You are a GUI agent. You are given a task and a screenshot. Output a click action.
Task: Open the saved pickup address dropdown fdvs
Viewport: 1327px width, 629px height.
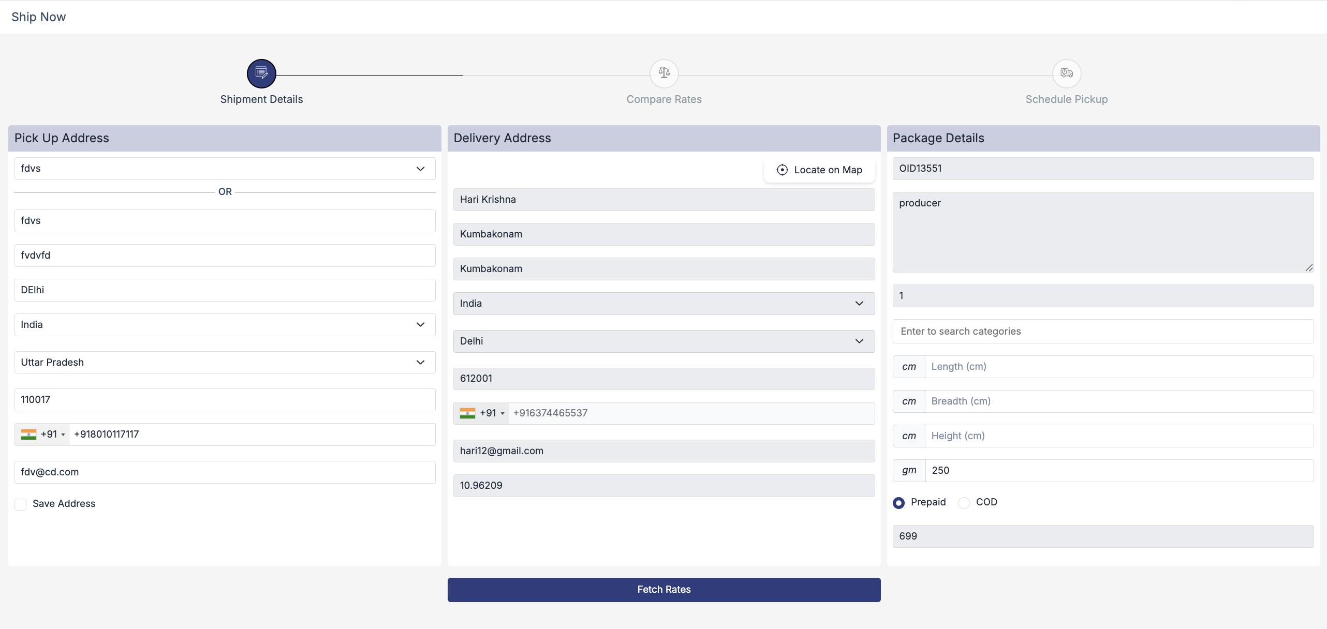[225, 169]
